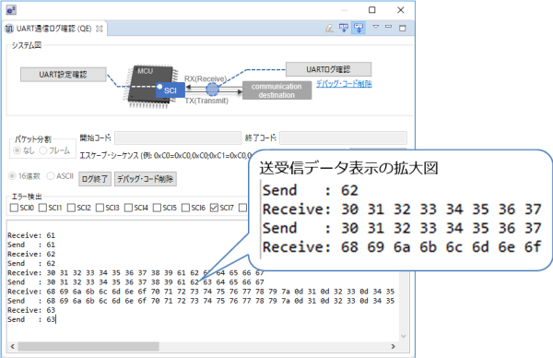Click the ログ終了 button
This screenshot has height=358, width=553.
95,179
